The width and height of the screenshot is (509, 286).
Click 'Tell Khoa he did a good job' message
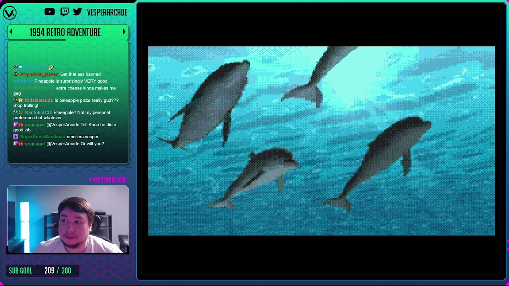(x=64, y=127)
